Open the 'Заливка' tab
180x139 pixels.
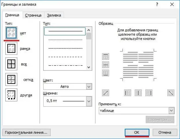(54, 15)
